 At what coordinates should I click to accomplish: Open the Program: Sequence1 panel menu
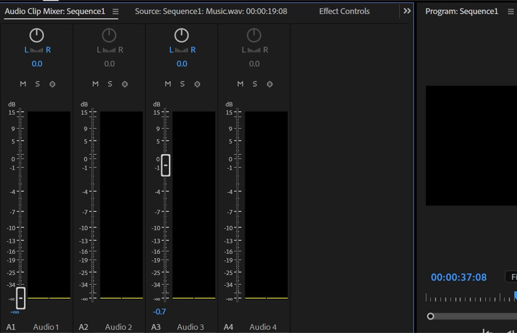pyautogui.click(x=510, y=11)
